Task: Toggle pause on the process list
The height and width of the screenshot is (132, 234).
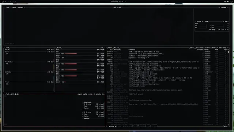Action: click(192, 48)
